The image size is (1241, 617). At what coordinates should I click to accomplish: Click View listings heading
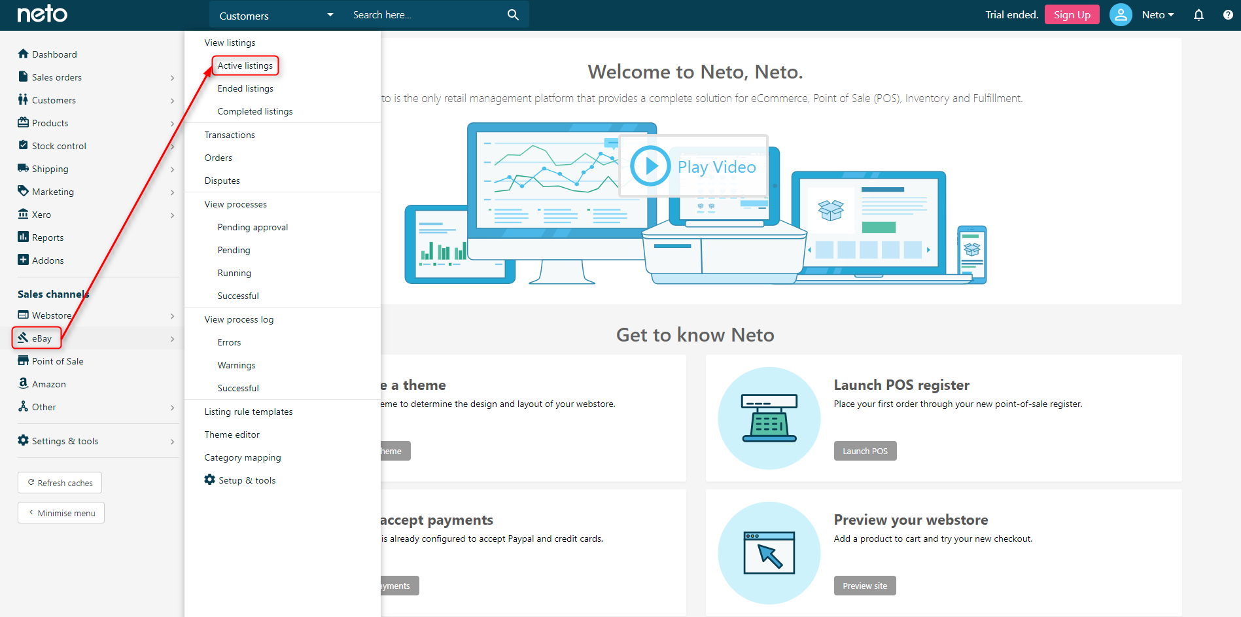point(230,43)
